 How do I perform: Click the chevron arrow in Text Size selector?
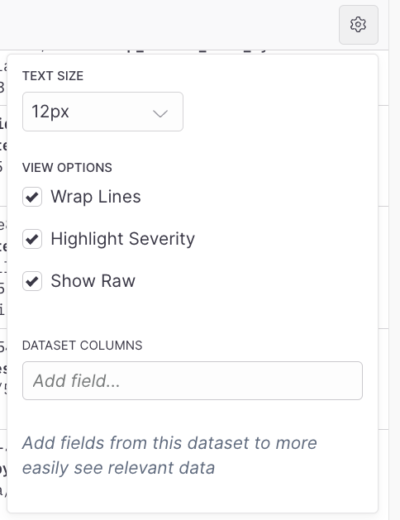[x=160, y=114]
